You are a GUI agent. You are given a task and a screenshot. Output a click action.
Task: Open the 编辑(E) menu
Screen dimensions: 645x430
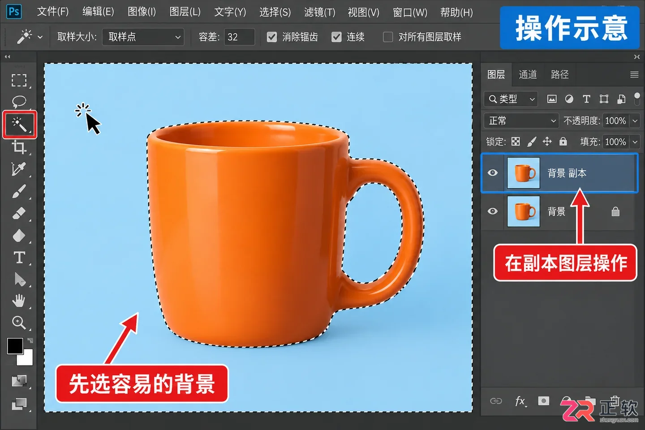tap(98, 12)
